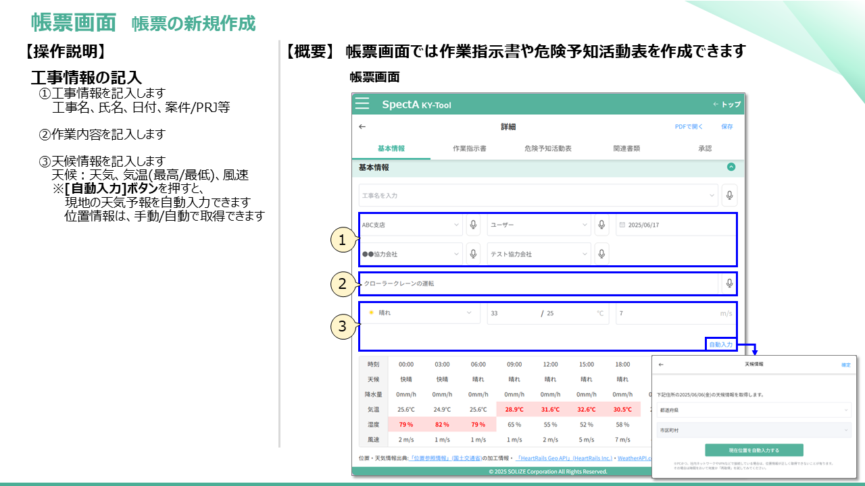Tap microphone icon beside テスト協力会社 dropdown
This screenshot has width=865, height=486.
(601, 254)
